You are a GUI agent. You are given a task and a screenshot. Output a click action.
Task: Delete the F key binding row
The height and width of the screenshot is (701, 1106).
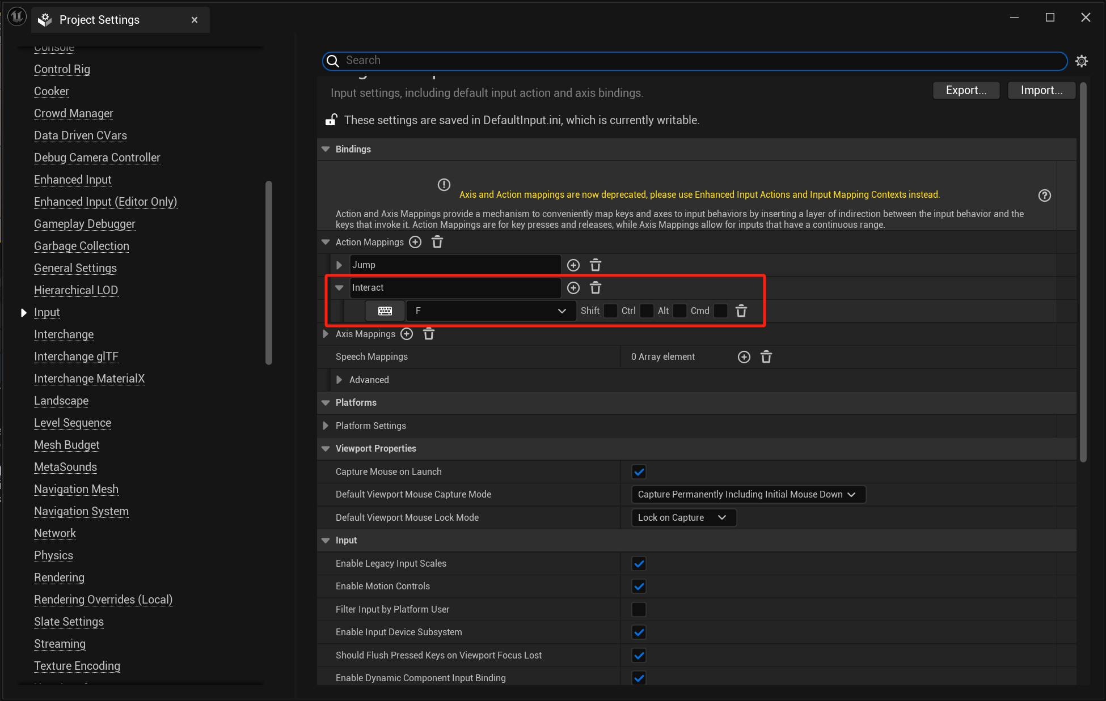coord(741,311)
